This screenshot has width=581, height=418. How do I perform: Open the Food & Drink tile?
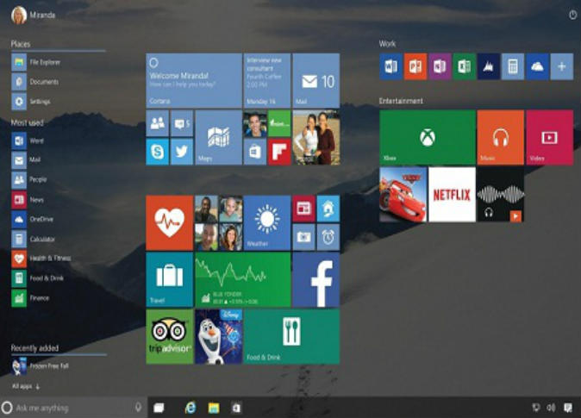coord(291,336)
